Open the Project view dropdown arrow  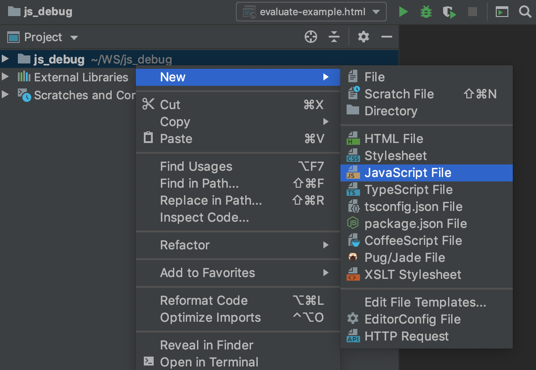coord(74,38)
